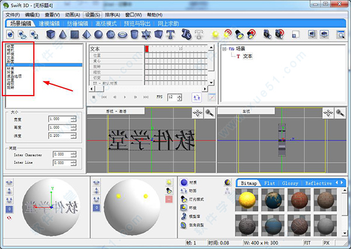Image resolution: width=351 pixels, height=249 pixels.
Task: Click the import file toolbar icon
Action: (22, 34)
